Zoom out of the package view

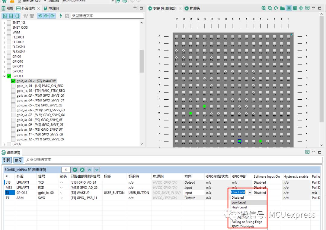pyautogui.click(x=270, y=8)
